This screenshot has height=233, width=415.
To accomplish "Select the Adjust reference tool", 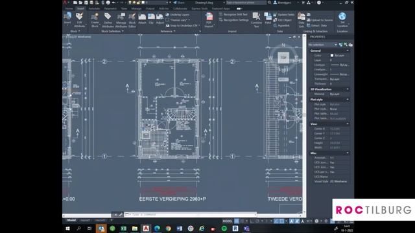I will click(160, 19).
